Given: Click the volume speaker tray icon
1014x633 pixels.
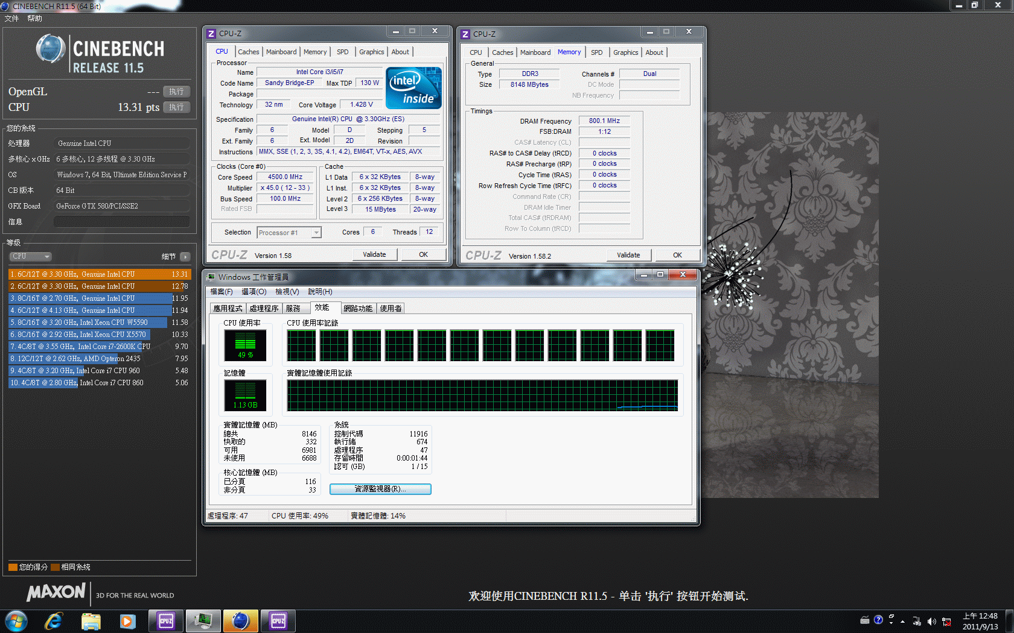Looking at the screenshot, I should click(x=931, y=622).
